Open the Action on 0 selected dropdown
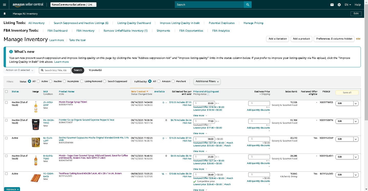The height and width of the screenshot is (191, 368). [x=20, y=70]
